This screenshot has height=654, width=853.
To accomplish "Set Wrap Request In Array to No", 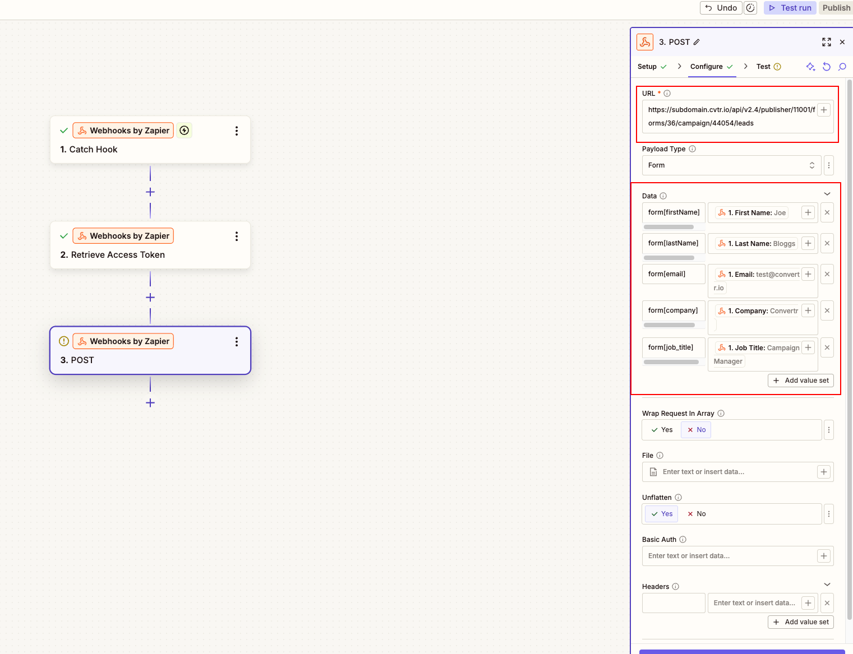I will (x=696, y=430).
